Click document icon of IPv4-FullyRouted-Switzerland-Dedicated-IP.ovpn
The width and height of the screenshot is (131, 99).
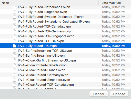[14, 21]
